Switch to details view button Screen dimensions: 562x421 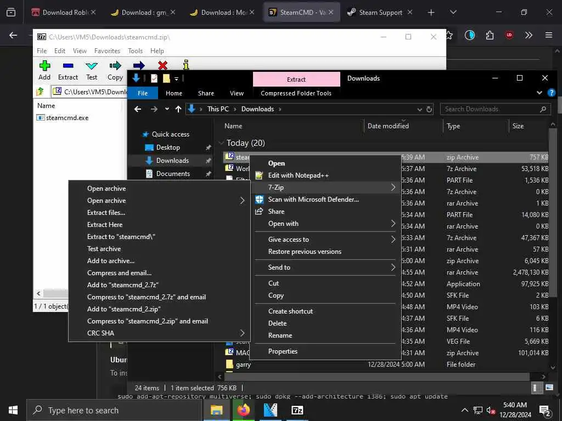pos(536,388)
